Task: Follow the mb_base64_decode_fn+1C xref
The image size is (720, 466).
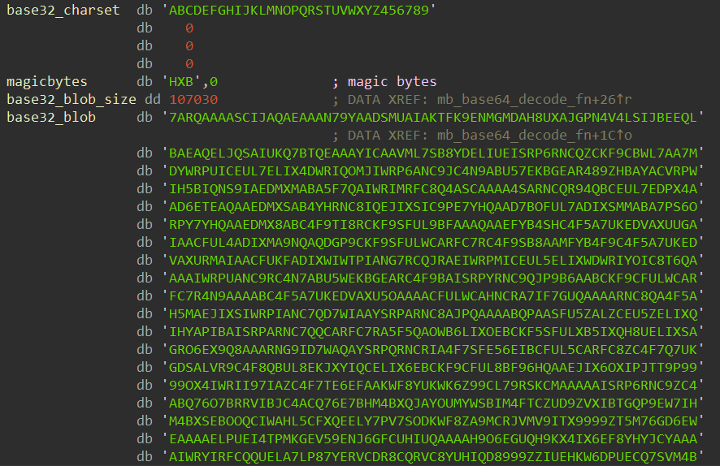Action: pyautogui.click(x=535, y=136)
